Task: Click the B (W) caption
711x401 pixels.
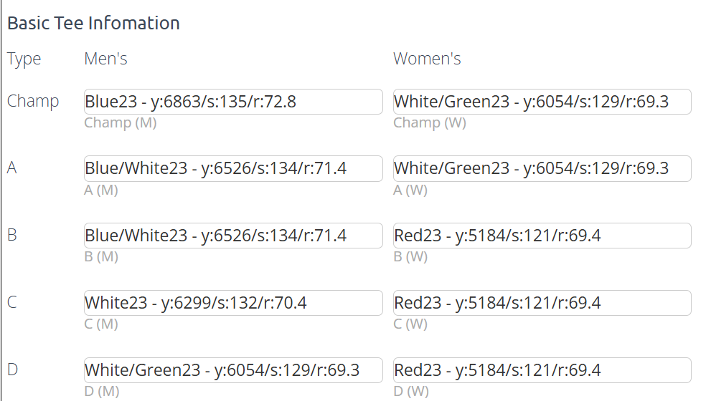Action: (x=410, y=256)
